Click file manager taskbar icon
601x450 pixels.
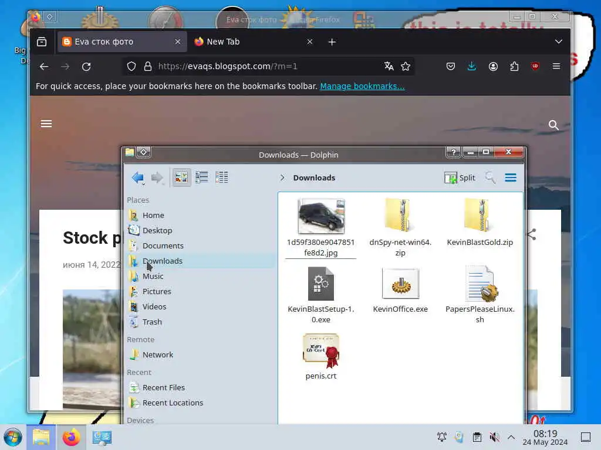pyautogui.click(x=41, y=437)
